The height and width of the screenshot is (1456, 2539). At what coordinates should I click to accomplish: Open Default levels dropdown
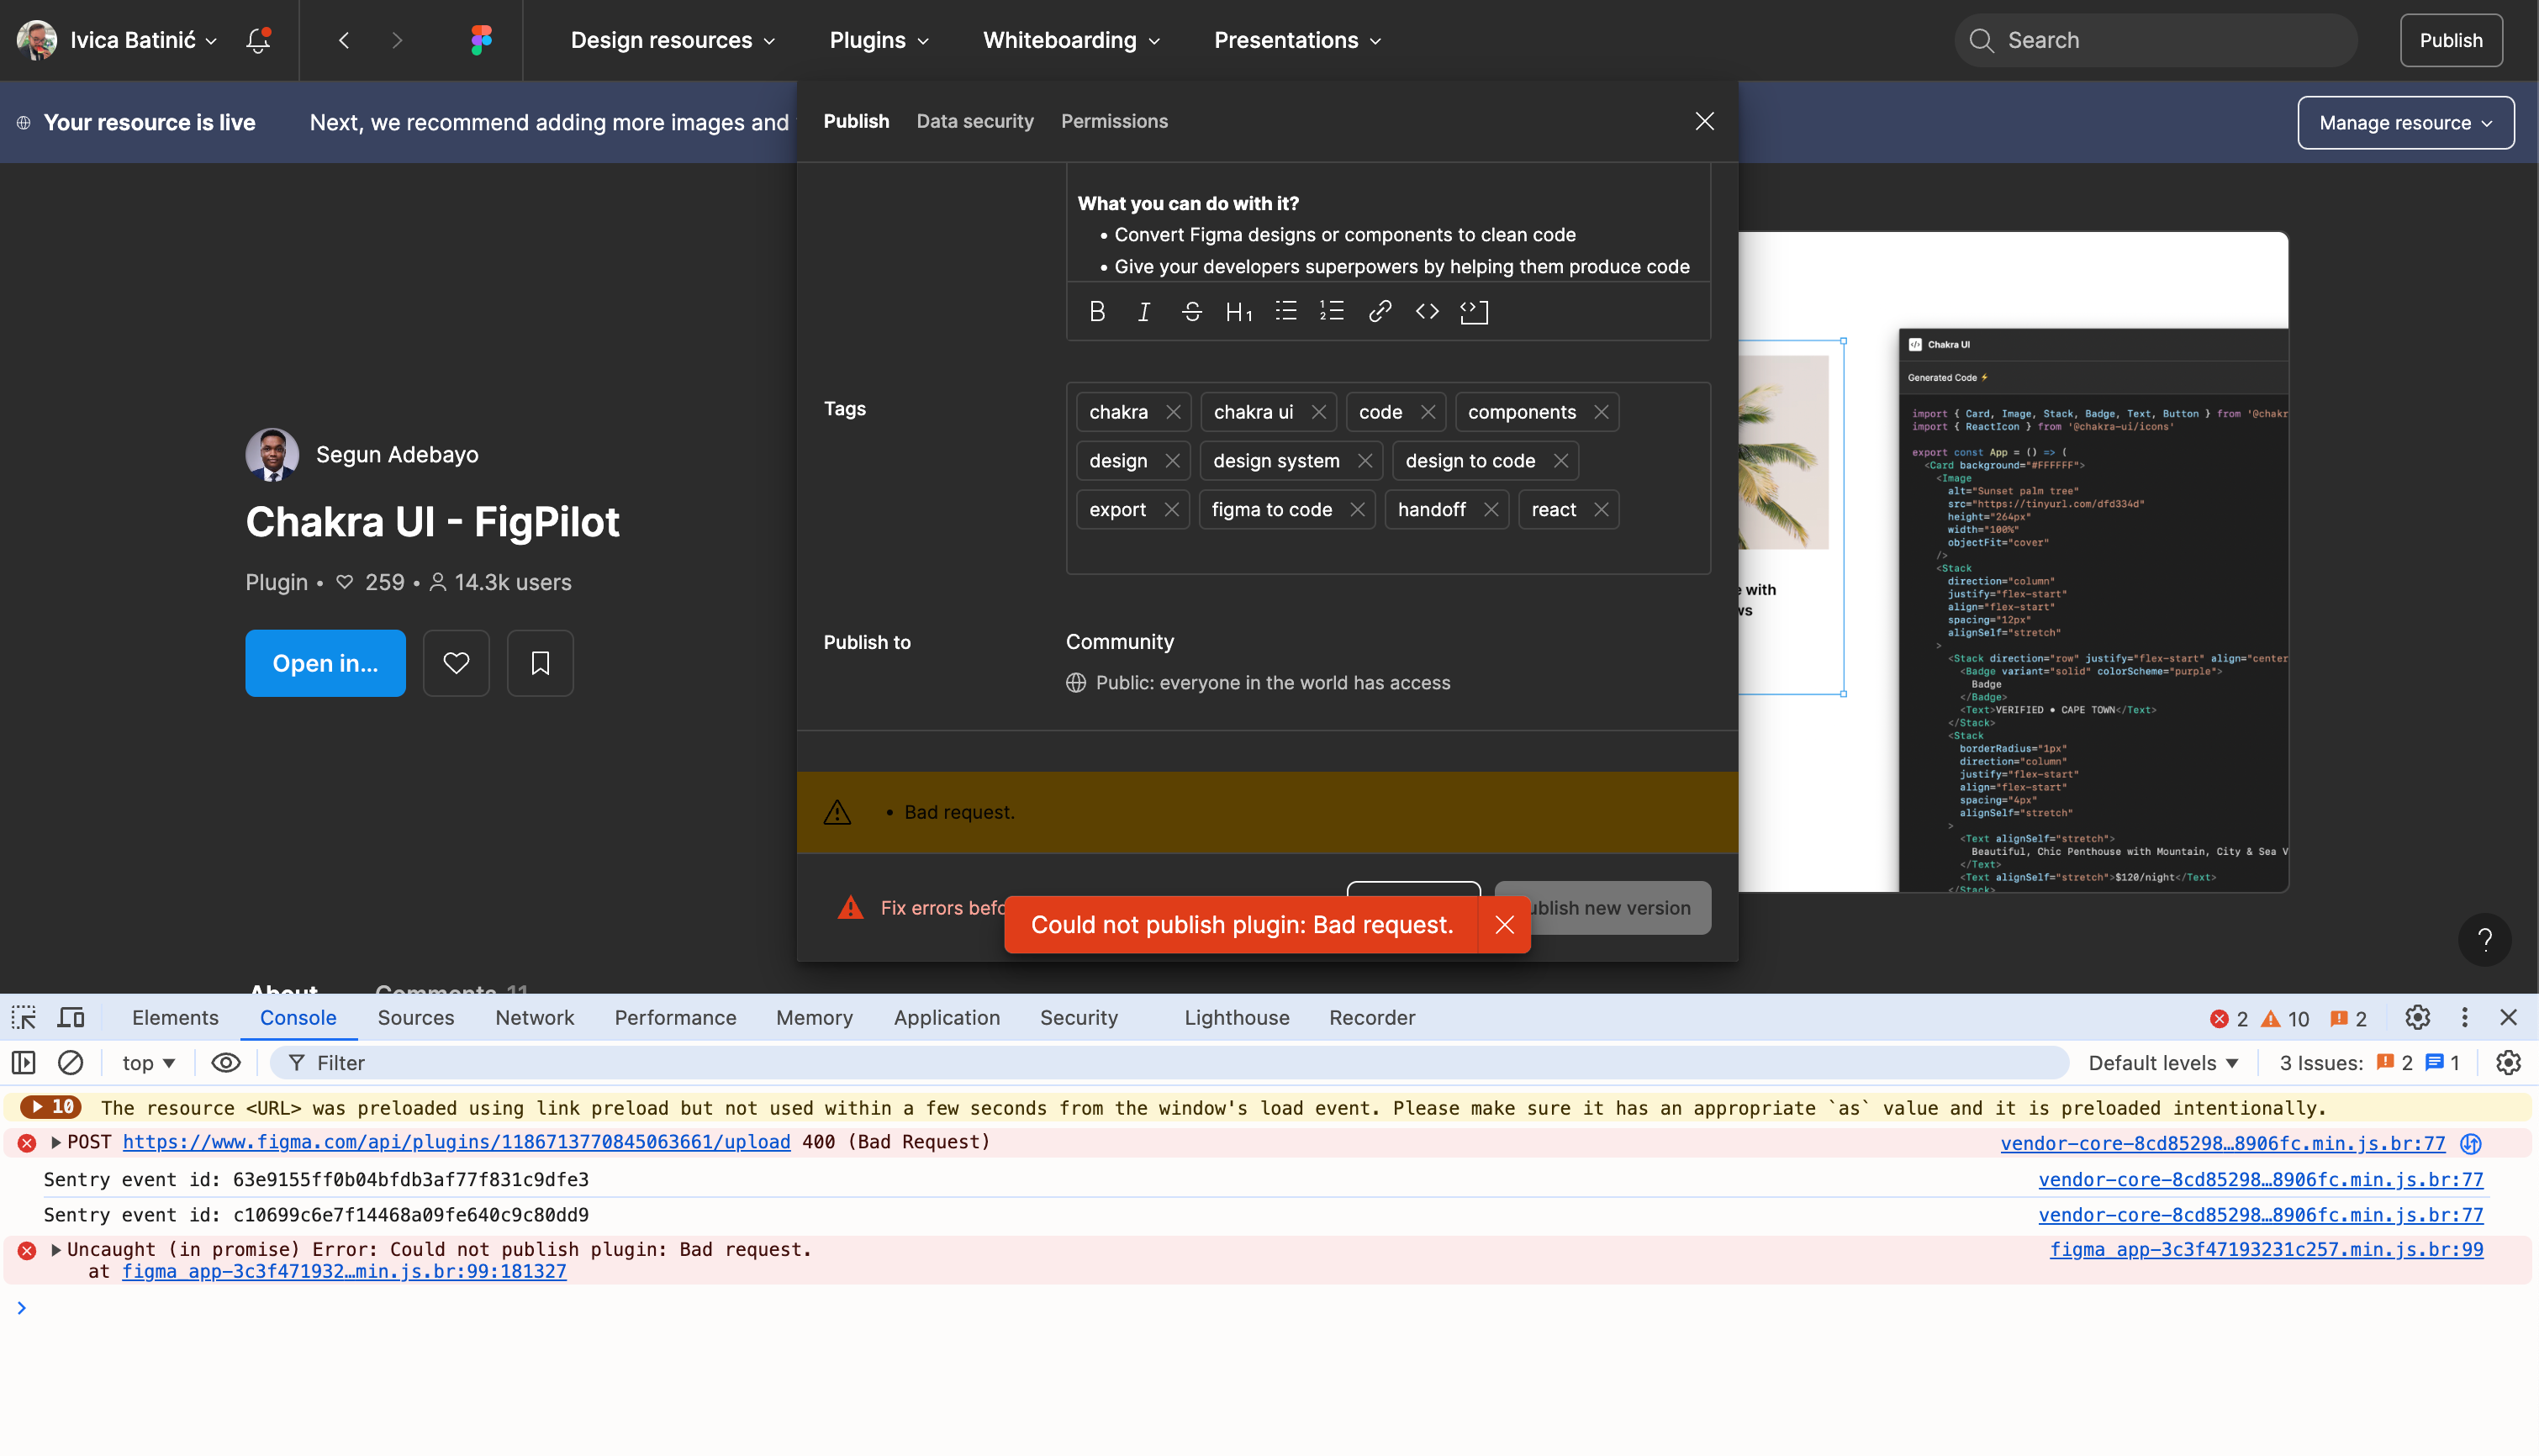2162,1063
